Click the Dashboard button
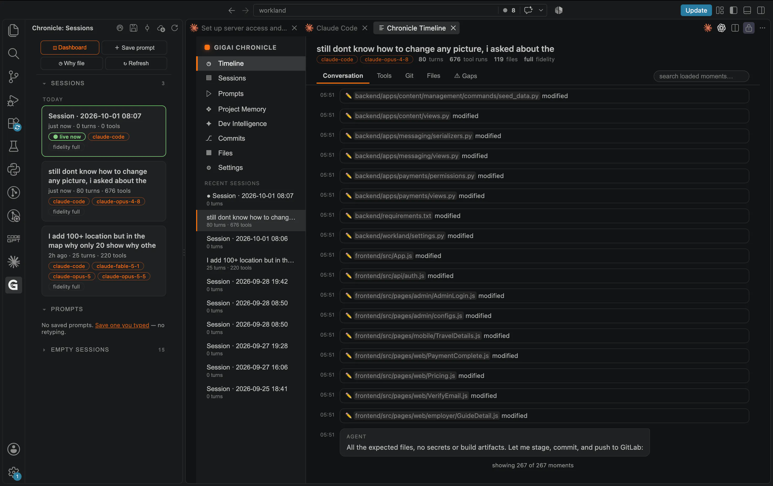This screenshot has height=486, width=773. click(70, 48)
